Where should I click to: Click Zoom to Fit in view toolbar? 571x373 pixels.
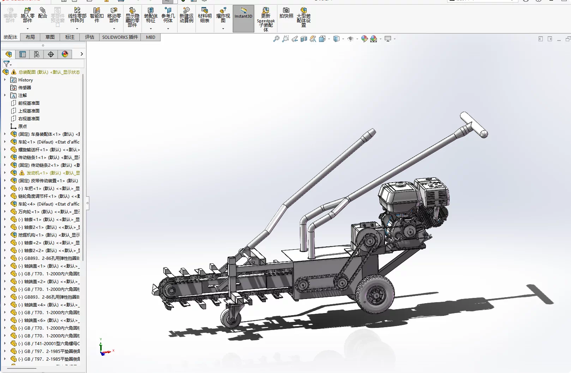point(276,39)
